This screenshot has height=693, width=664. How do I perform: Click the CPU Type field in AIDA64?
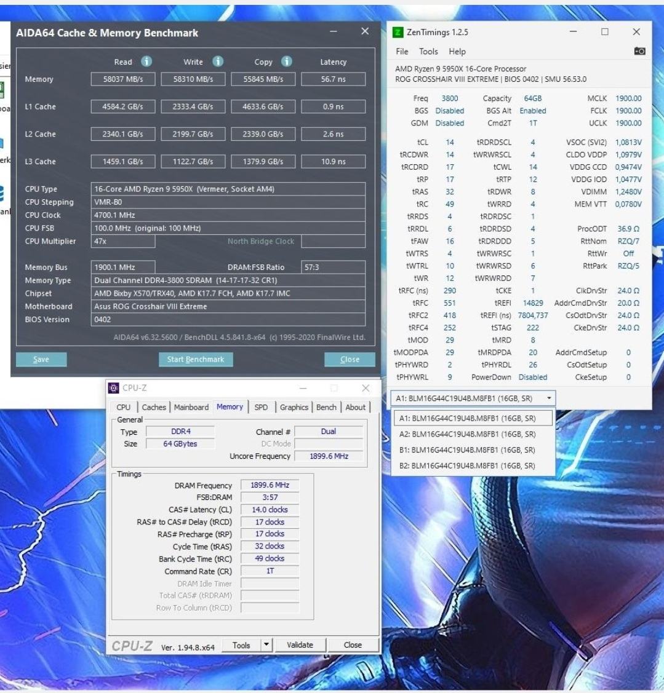(x=228, y=189)
